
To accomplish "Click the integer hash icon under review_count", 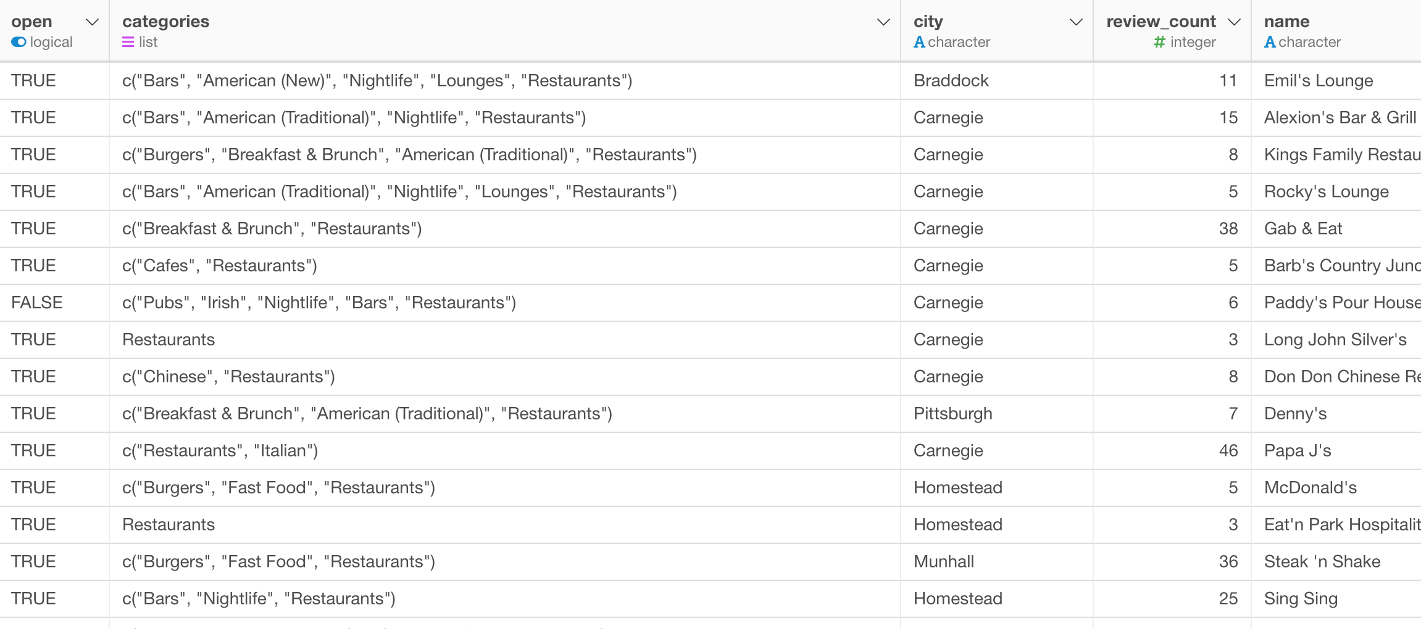I will (x=1159, y=42).
